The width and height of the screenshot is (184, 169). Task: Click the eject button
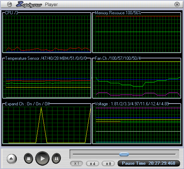tap(11, 159)
